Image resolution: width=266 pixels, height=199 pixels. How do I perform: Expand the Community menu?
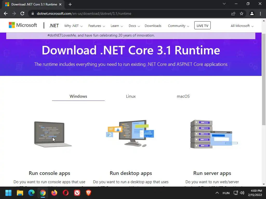(178, 26)
